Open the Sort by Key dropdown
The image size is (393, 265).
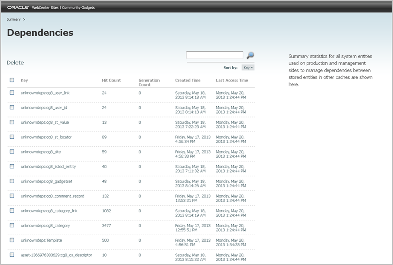pos(248,67)
